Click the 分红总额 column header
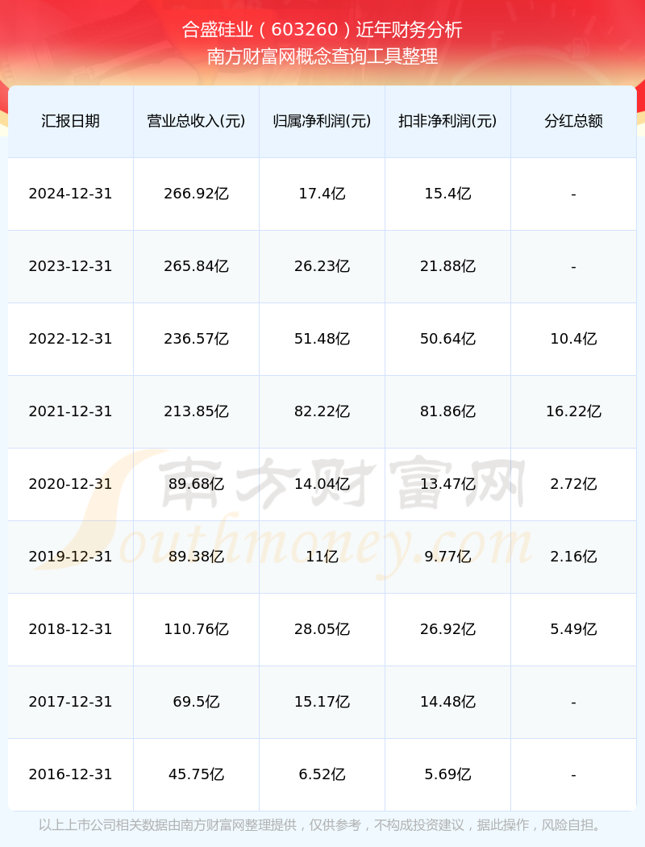 point(574,121)
